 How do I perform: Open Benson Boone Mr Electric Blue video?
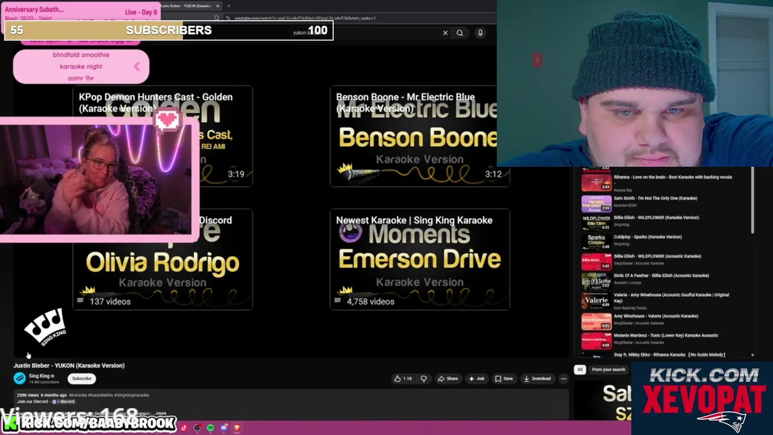click(x=420, y=137)
